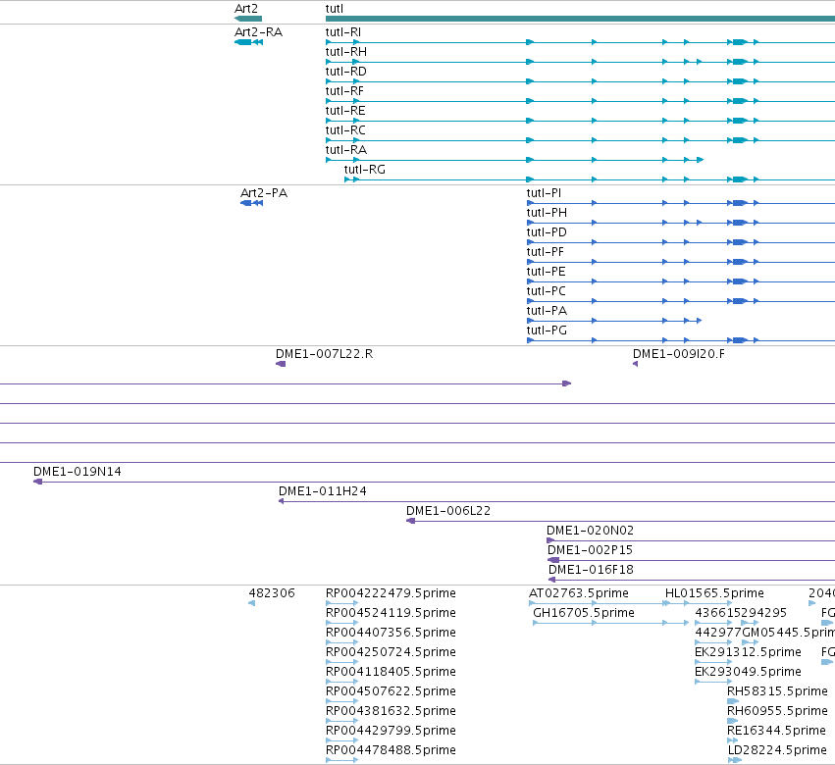Click the tutl-RA final exon arrowhead
The height and width of the screenshot is (765, 835).
tap(701, 160)
